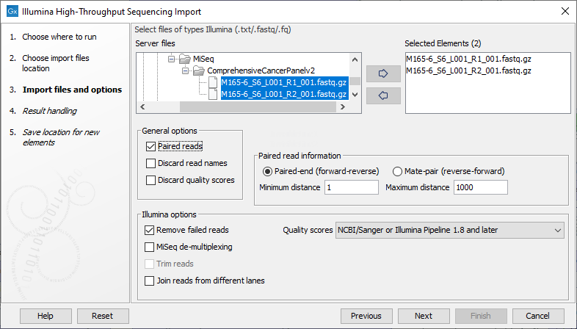Select Mate-pair (reverse-forward) radio button
Screen dimensions: 577x329
point(397,172)
